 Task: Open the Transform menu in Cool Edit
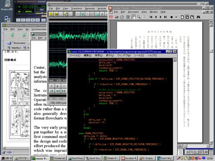(x=77, y=8)
